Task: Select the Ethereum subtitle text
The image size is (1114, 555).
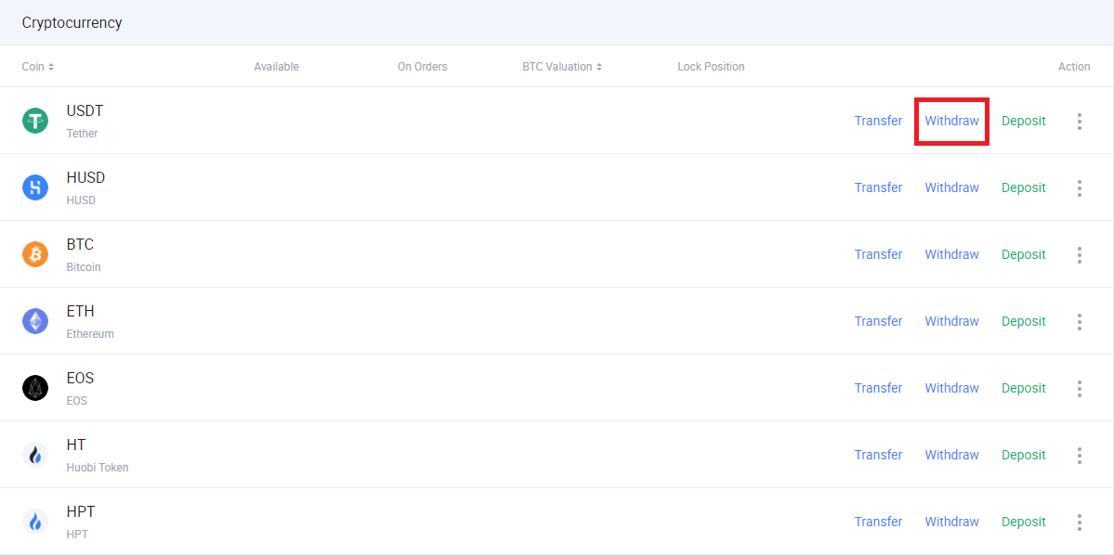Action: 90,333
